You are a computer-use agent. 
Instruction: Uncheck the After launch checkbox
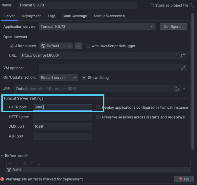pyautogui.click(x=11, y=46)
